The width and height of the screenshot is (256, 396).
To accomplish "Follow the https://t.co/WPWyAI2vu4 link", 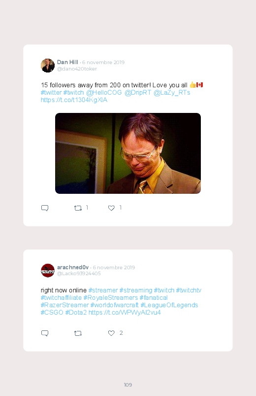I will (x=125, y=312).
